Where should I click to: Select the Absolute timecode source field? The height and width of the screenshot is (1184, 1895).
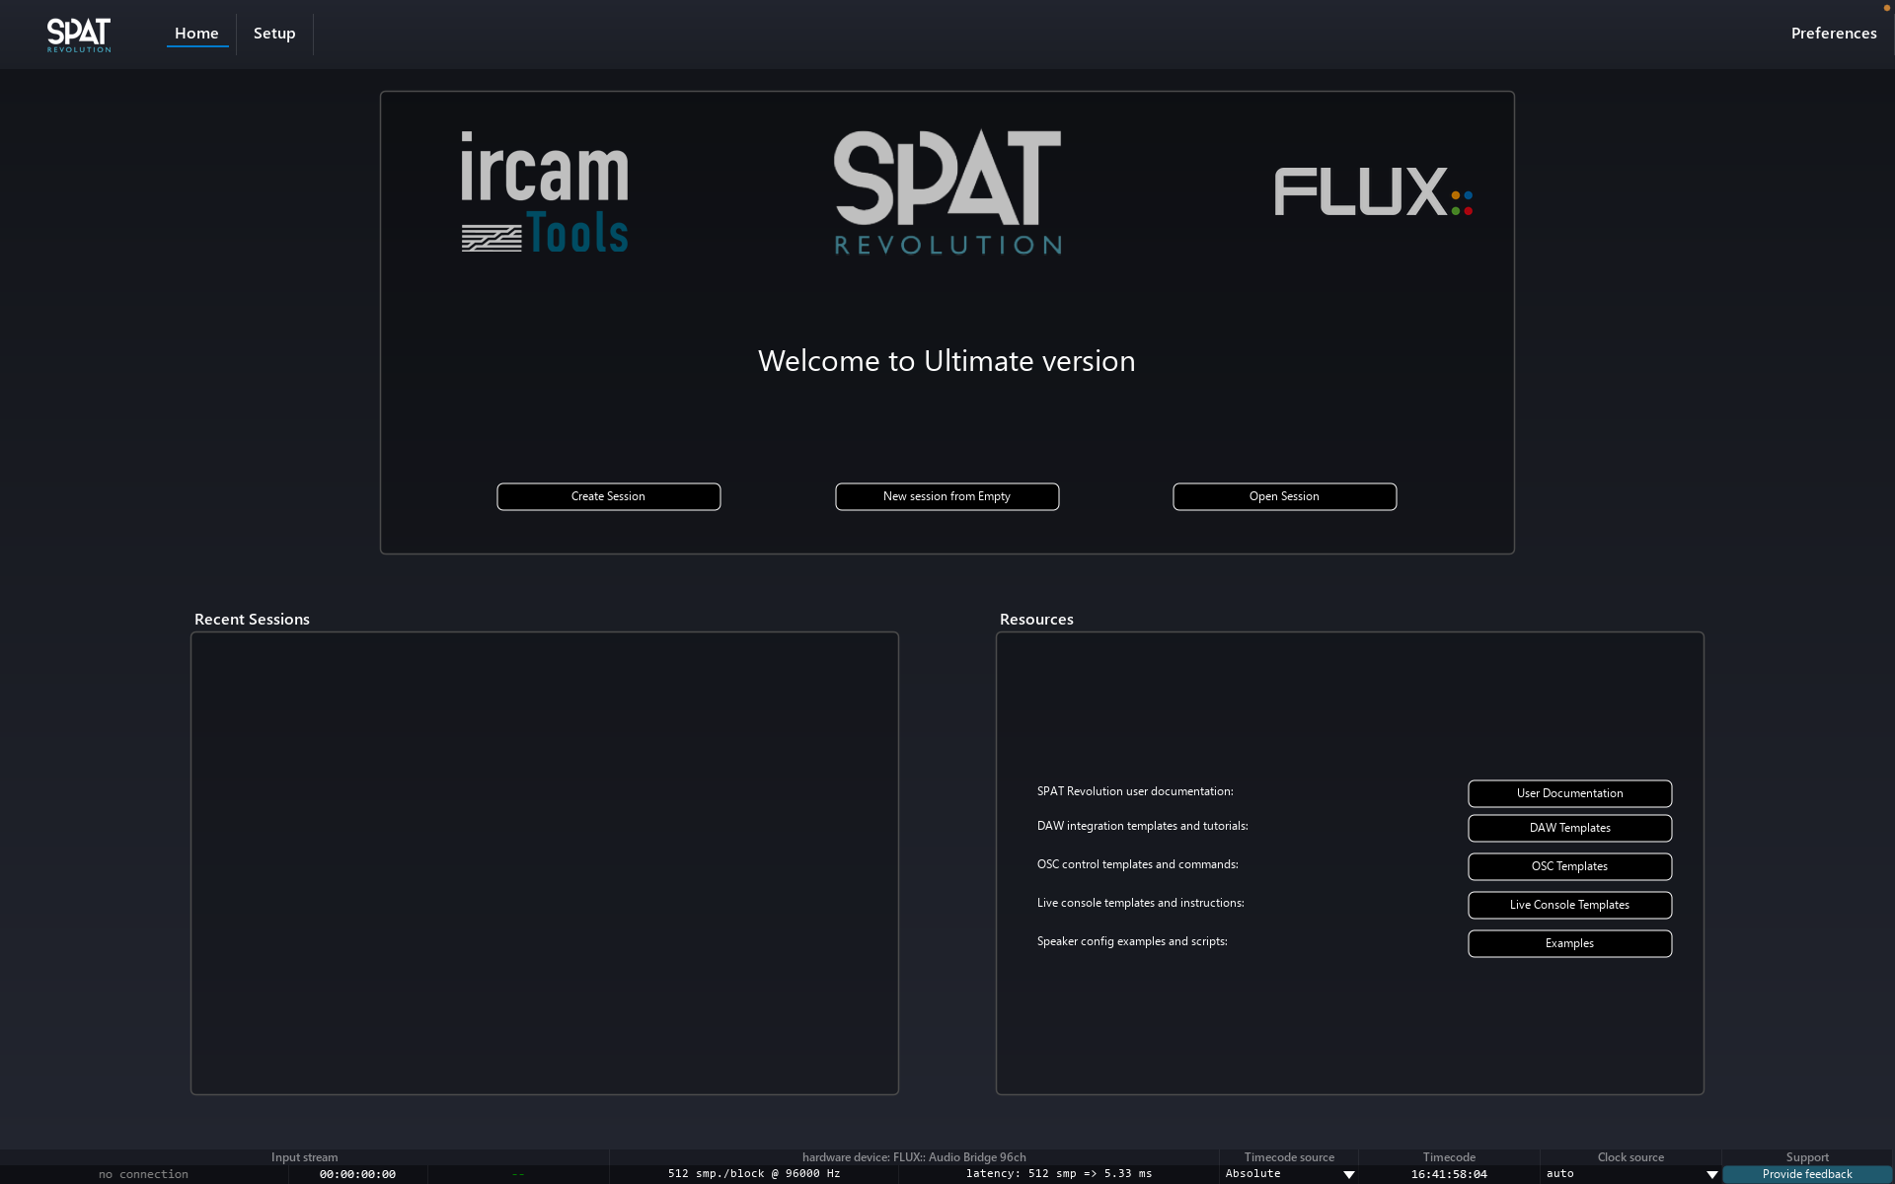pos(1278,1174)
